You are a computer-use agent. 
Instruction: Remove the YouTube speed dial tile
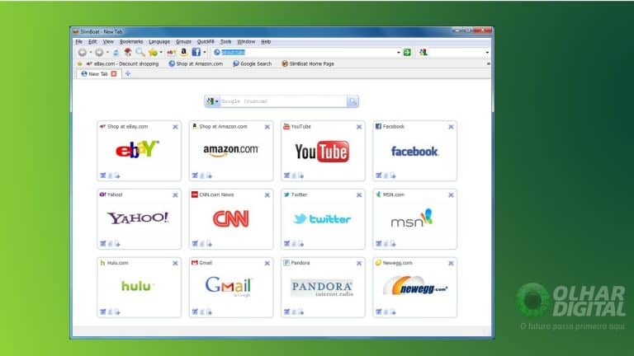358,127
